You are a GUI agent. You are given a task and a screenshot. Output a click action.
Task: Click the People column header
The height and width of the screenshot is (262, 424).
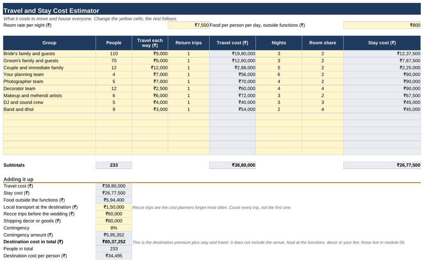pos(114,43)
